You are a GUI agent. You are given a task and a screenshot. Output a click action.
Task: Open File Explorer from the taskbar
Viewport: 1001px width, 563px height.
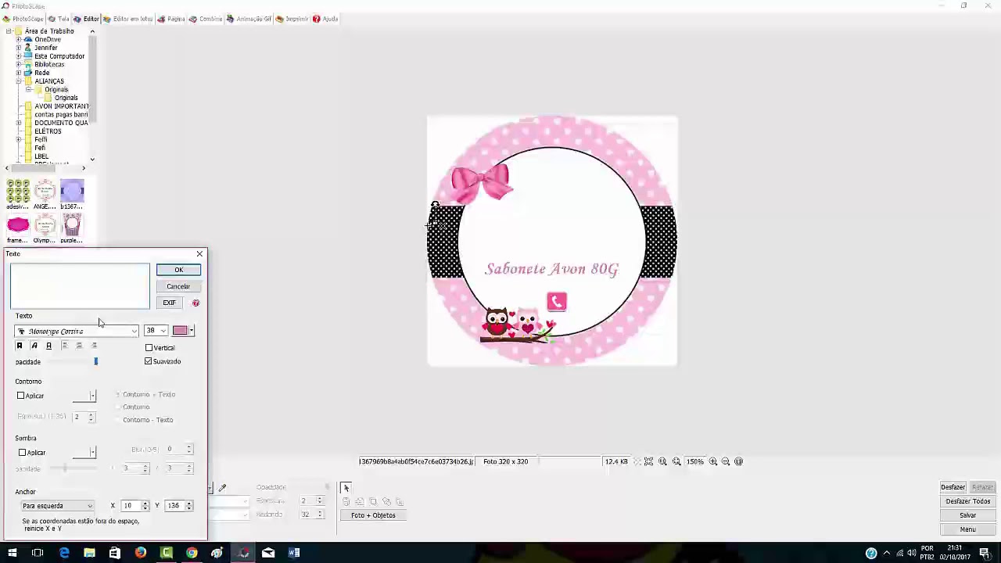click(x=89, y=554)
